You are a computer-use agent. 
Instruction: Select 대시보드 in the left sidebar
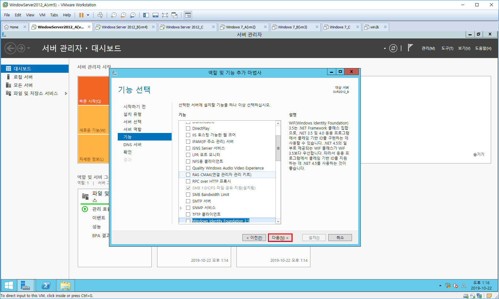(x=35, y=69)
